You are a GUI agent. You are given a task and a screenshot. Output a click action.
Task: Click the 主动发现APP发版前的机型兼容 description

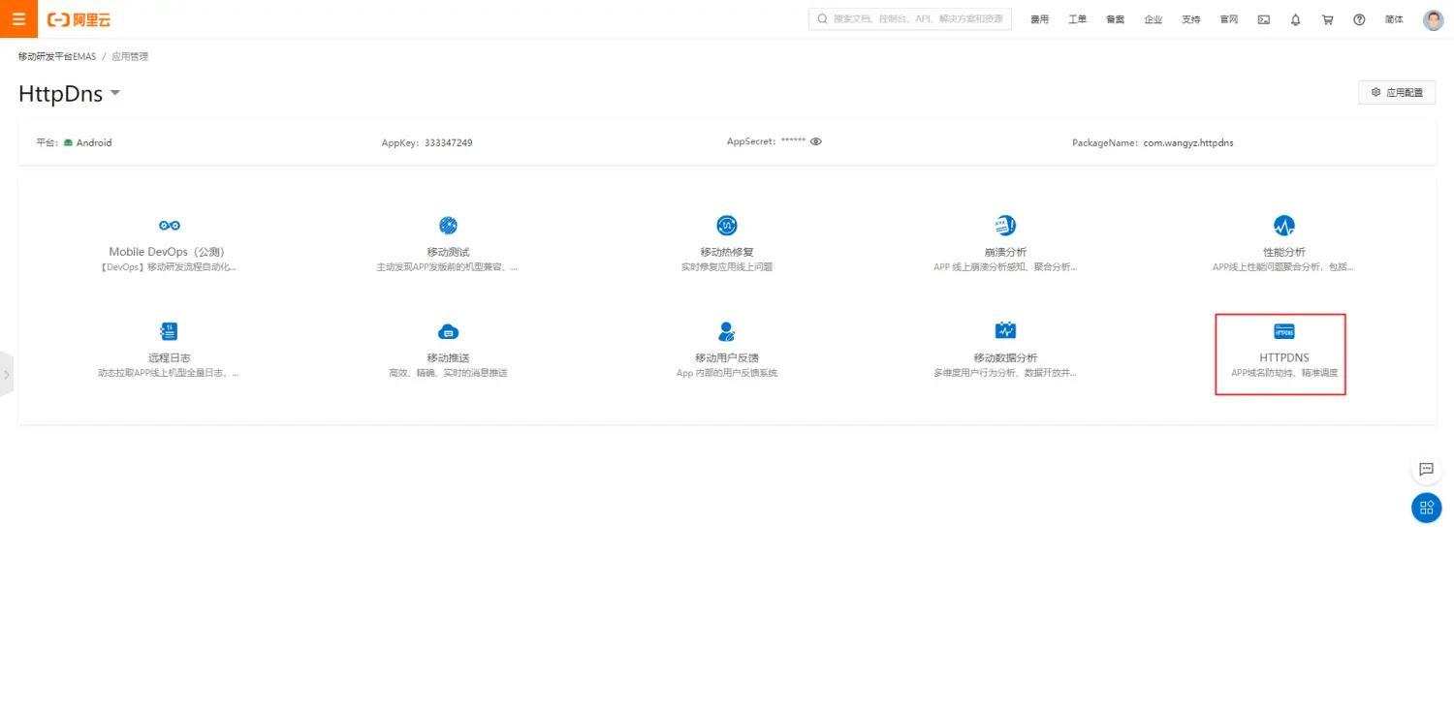pos(448,267)
